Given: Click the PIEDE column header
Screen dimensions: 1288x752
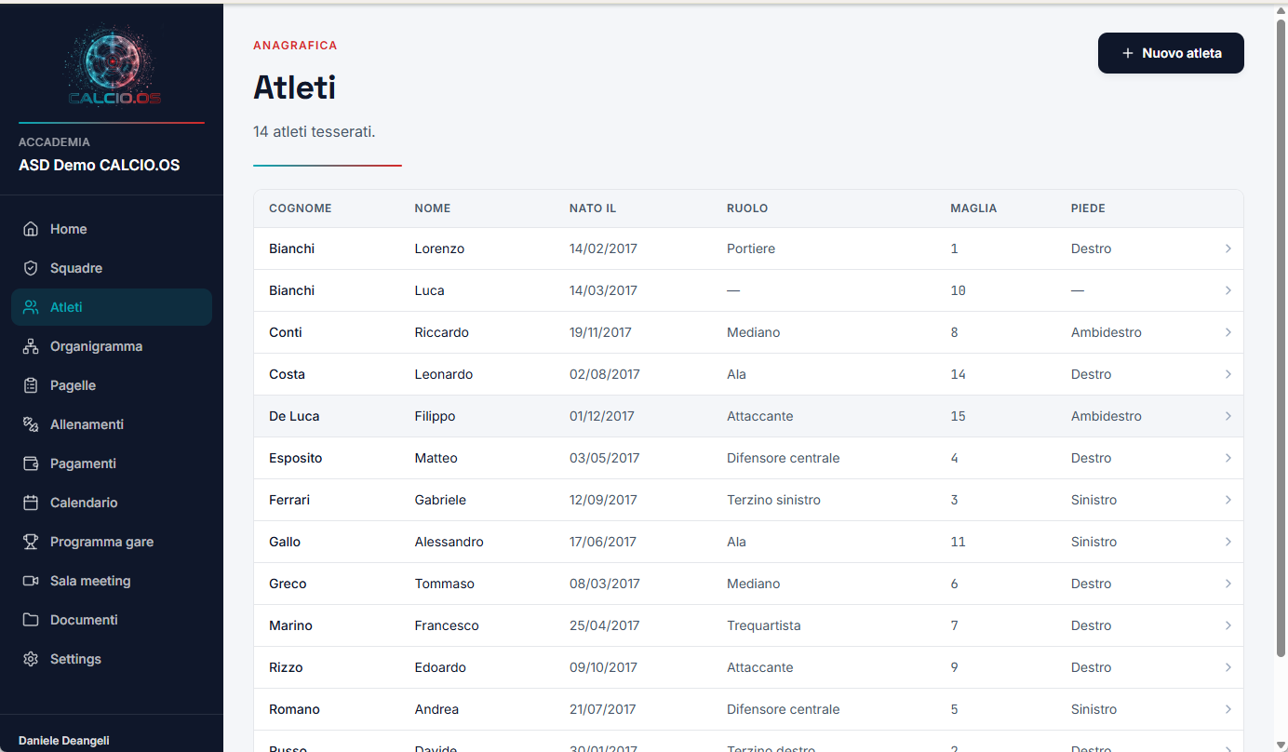Looking at the screenshot, I should pos(1088,208).
